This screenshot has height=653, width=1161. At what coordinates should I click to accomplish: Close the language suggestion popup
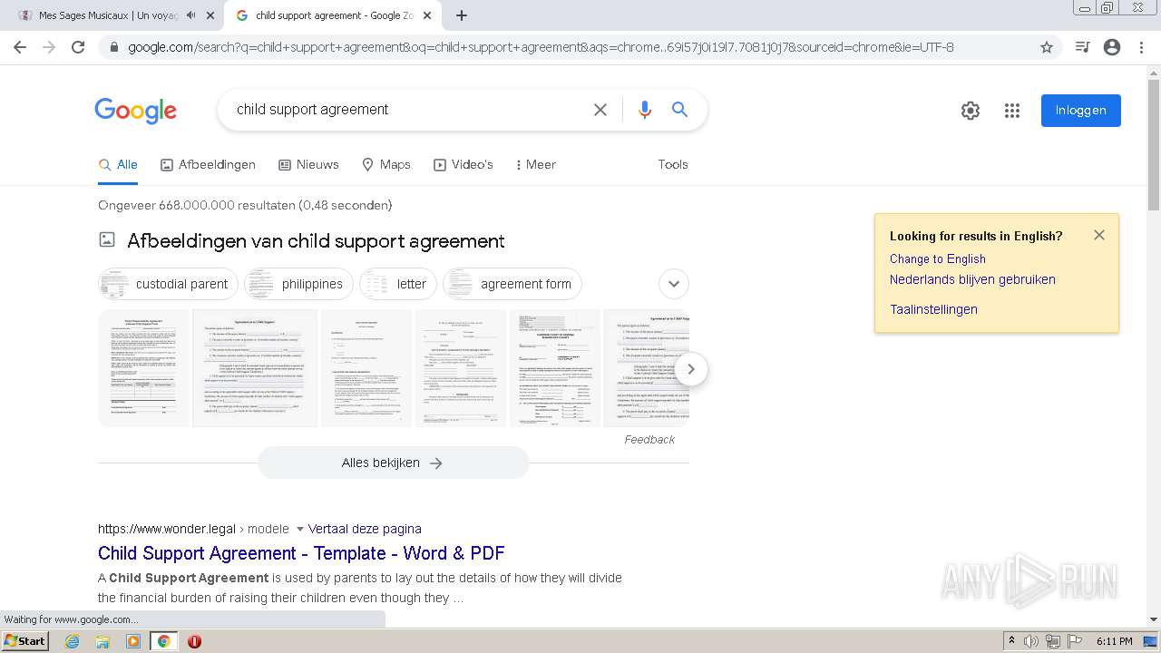tap(1099, 235)
